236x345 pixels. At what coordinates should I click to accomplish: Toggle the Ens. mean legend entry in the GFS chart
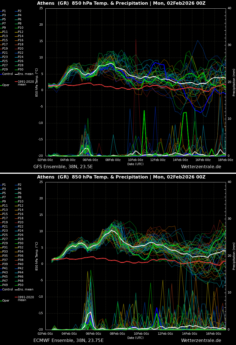(25, 74)
